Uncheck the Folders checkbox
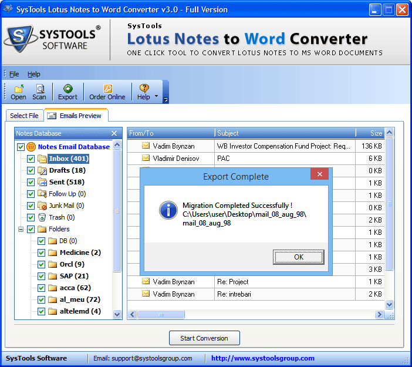The image size is (412, 367). (x=31, y=229)
